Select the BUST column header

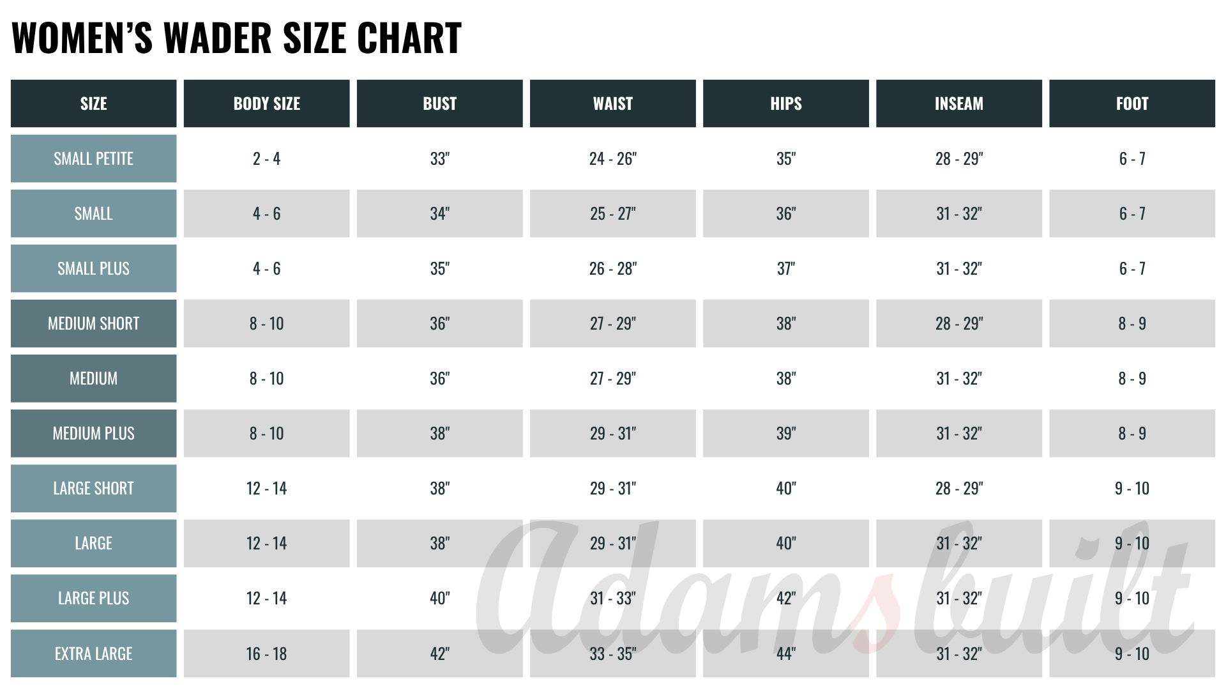pos(439,103)
